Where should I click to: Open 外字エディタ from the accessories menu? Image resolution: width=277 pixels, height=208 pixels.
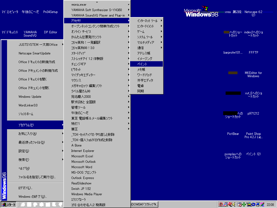pos(146,80)
